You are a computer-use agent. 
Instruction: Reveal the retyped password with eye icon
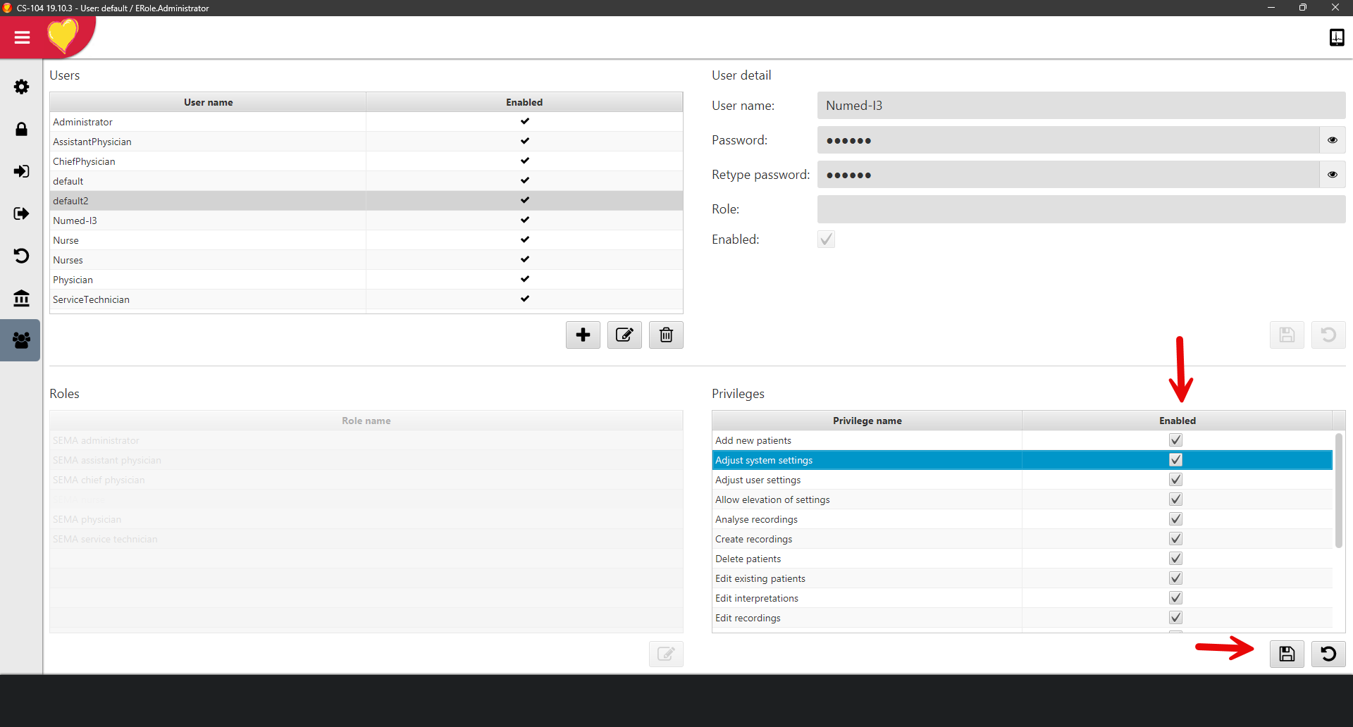[x=1332, y=175]
